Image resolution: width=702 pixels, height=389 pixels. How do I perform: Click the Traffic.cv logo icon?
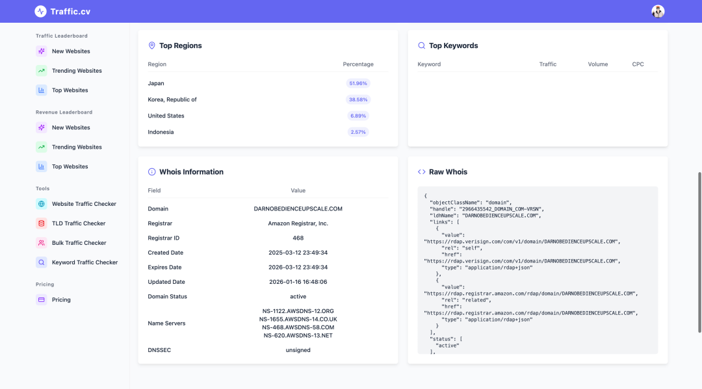(x=40, y=11)
